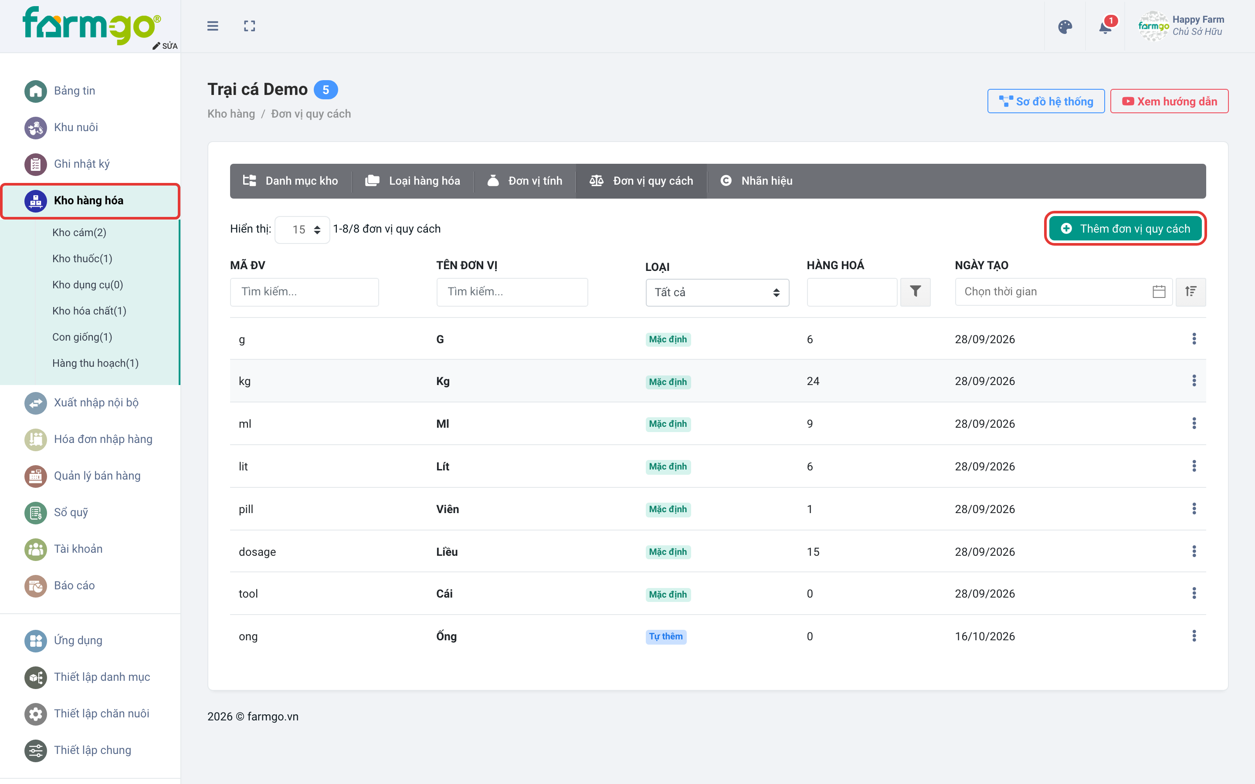This screenshot has height=784, width=1255.
Task: Switch to Loại hàng hóa tab
Action: (413, 181)
